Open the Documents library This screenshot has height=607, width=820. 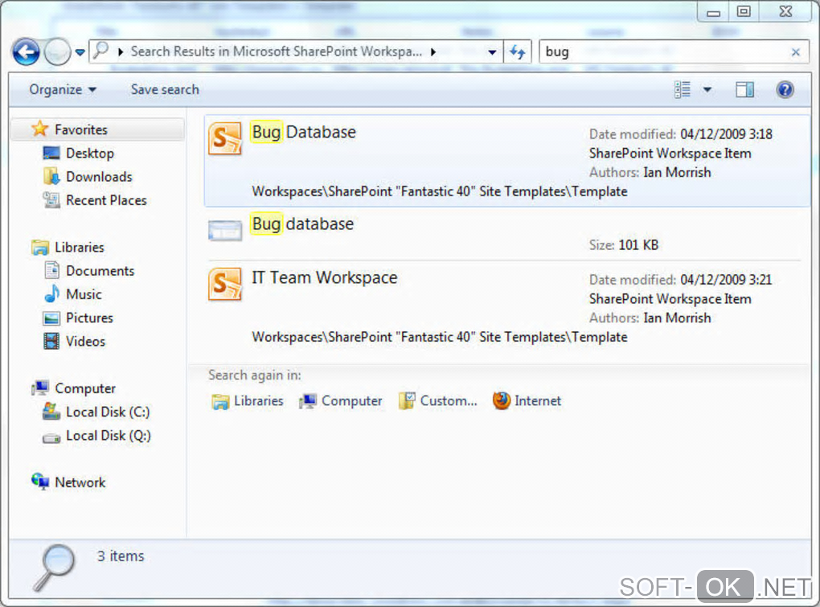click(x=100, y=271)
